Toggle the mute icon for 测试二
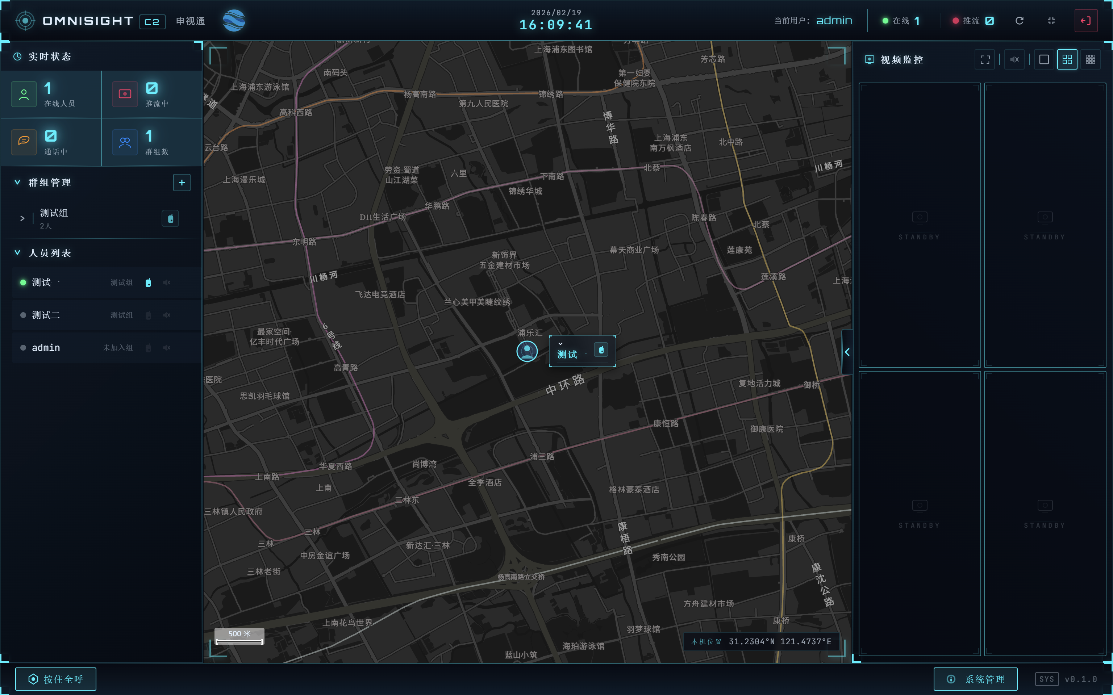This screenshot has width=1113, height=695. [x=166, y=315]
